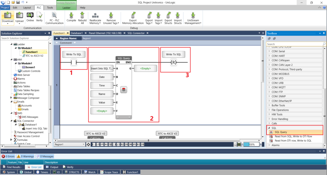Expand the Comment section dropdown
The image size is (327, 175).
pyautogui.click(x=75, y=43)
